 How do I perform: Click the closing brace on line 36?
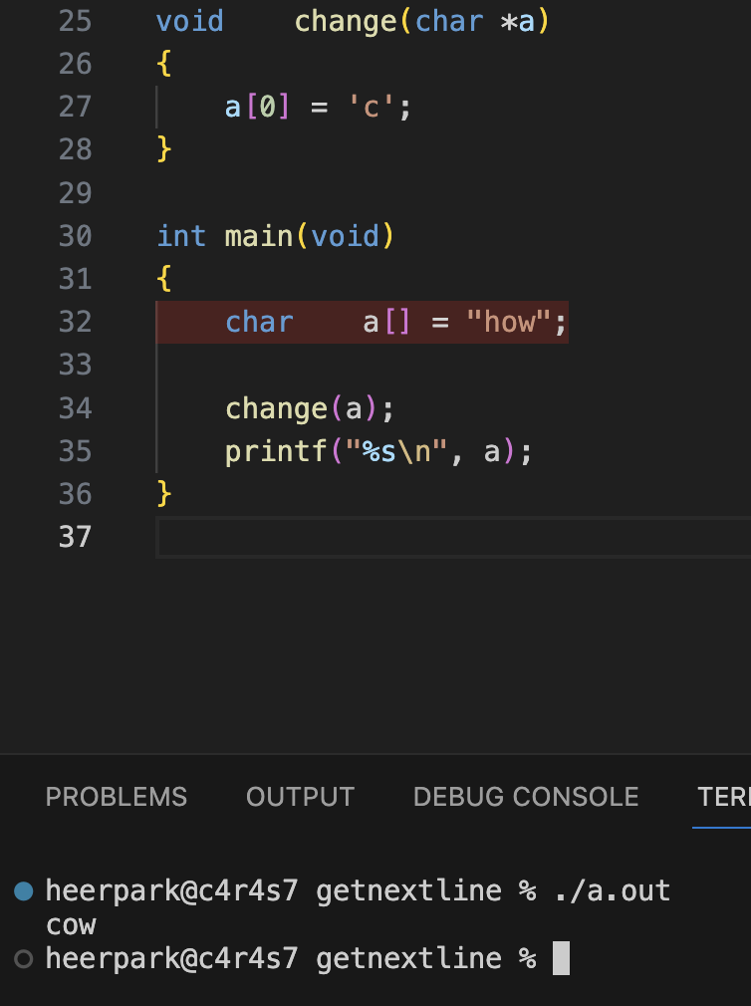click(164, 494)
